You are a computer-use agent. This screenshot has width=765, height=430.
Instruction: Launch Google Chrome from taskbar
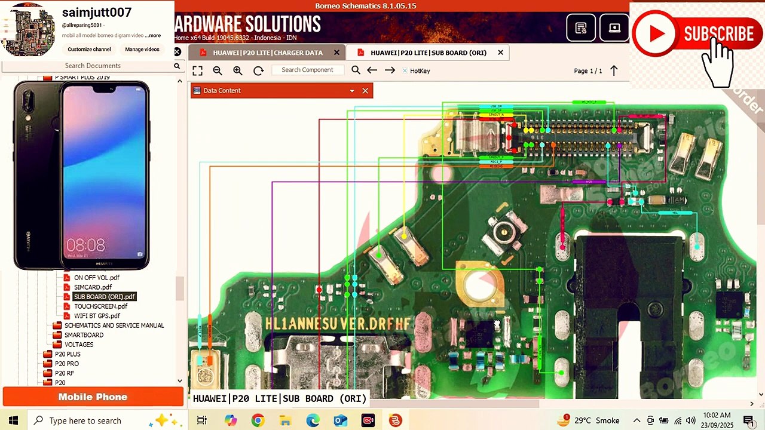[258, 420]
